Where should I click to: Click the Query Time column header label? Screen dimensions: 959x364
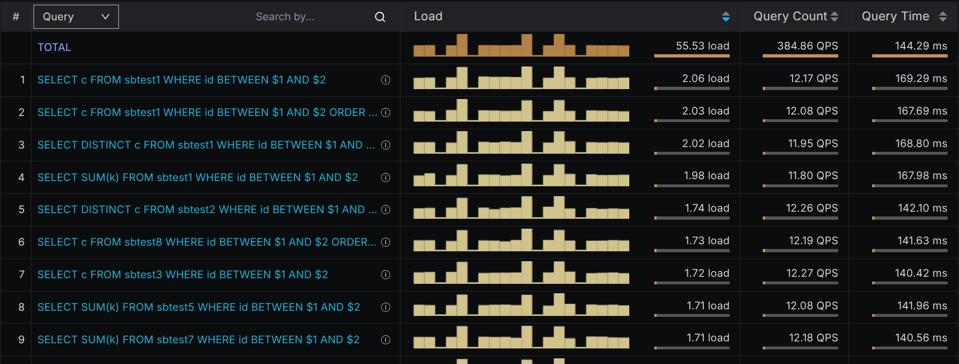pos(895,17)
